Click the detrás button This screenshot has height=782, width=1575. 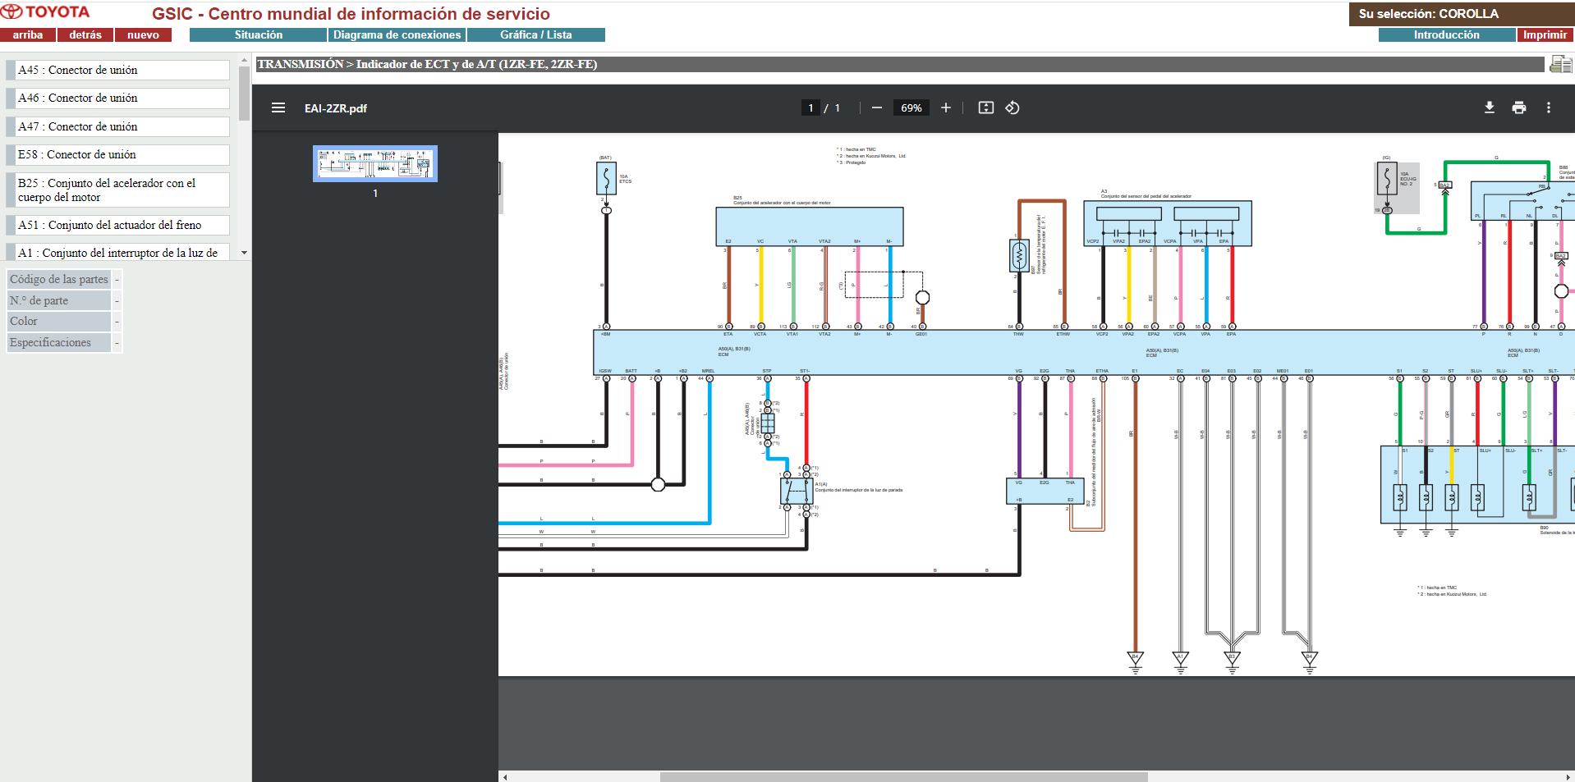pyautogui.click(x=85, y=34)
